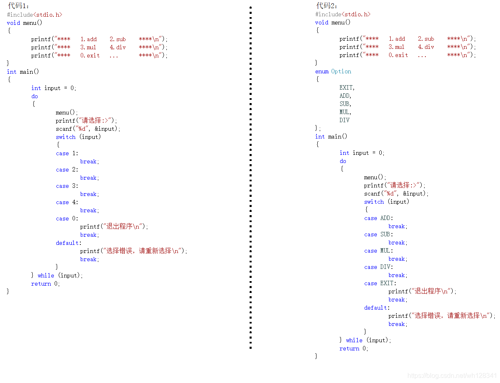Select the 'ADD,' enum member
This screenshot has height=383, width=500.
(345, 96)
